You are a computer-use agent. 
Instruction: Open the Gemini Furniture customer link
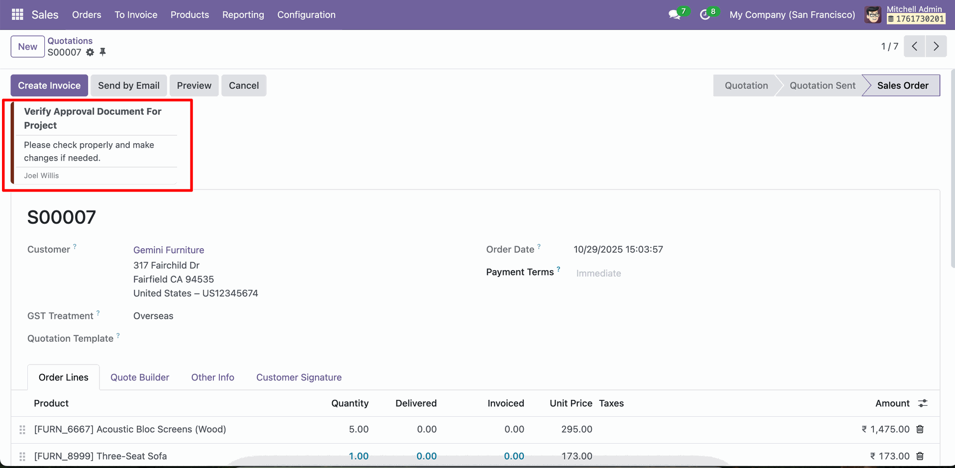coord(169,250)
